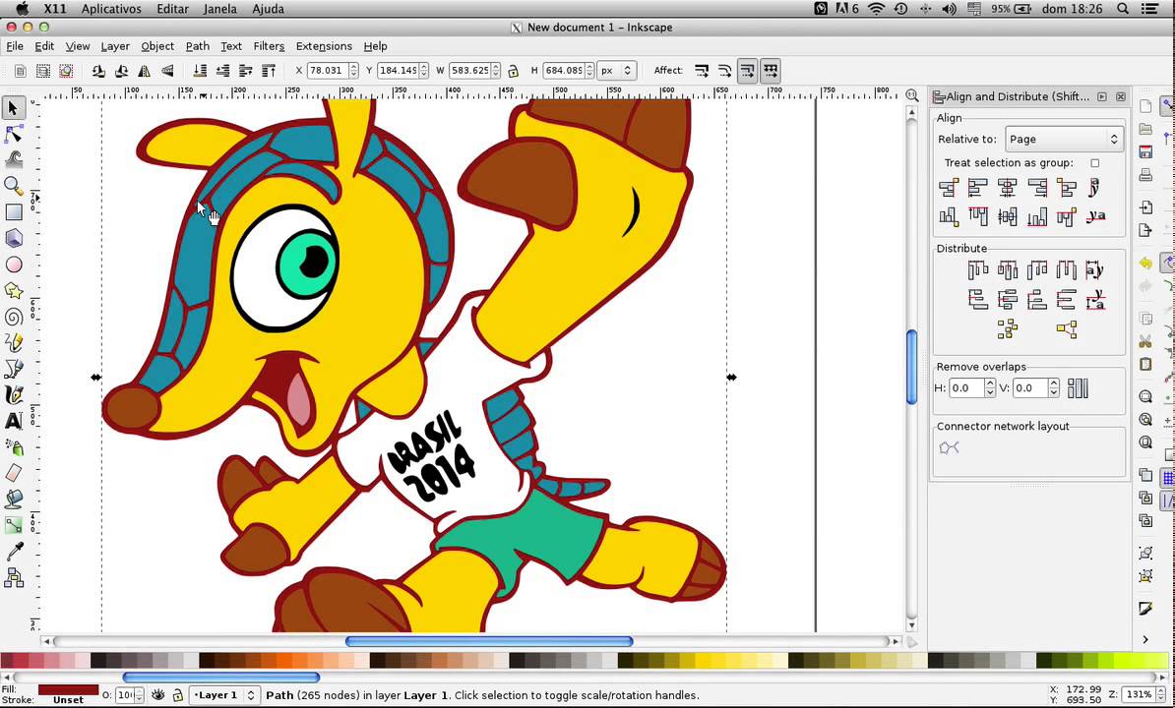This screenshot has width=1175, height=708.
Task: Unclump objects in Distribute section
Action: (x=1067, y=328)
